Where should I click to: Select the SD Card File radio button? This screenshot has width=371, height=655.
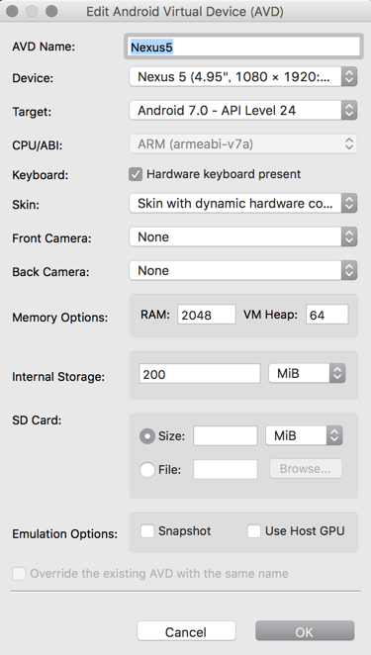coord(147,470)
